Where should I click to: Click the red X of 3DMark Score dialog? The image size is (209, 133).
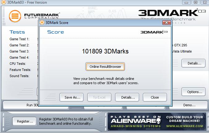click(166, 22)
